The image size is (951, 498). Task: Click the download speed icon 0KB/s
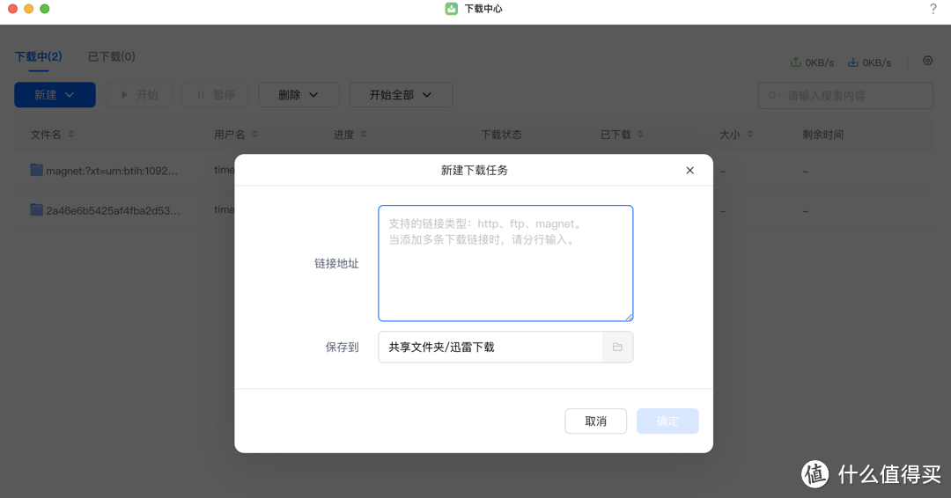[x=852, y=62]
